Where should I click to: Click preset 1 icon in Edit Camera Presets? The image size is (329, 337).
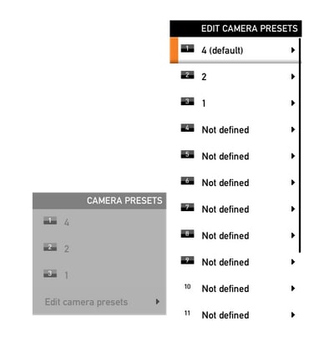pos(187,48)
